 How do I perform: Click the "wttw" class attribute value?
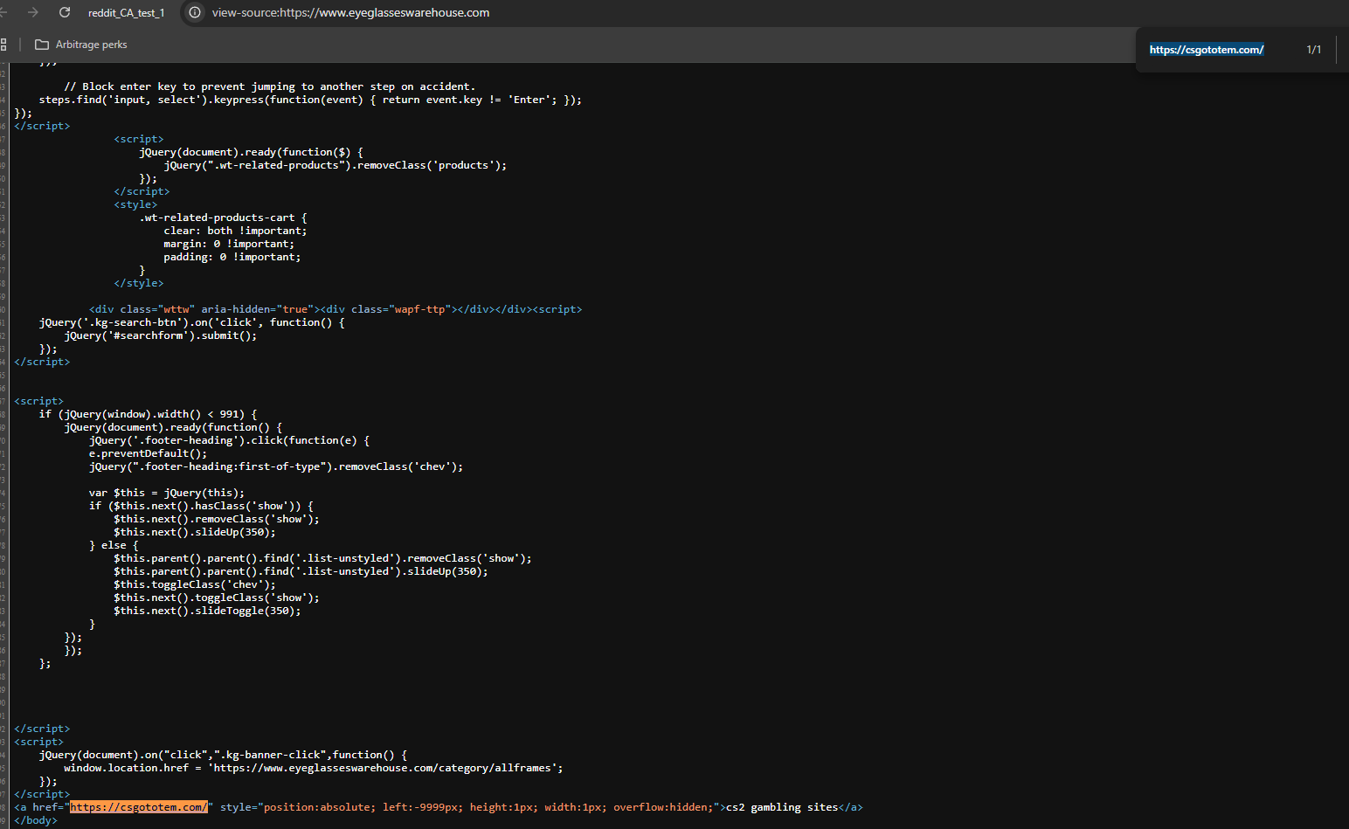click(176, 309)
